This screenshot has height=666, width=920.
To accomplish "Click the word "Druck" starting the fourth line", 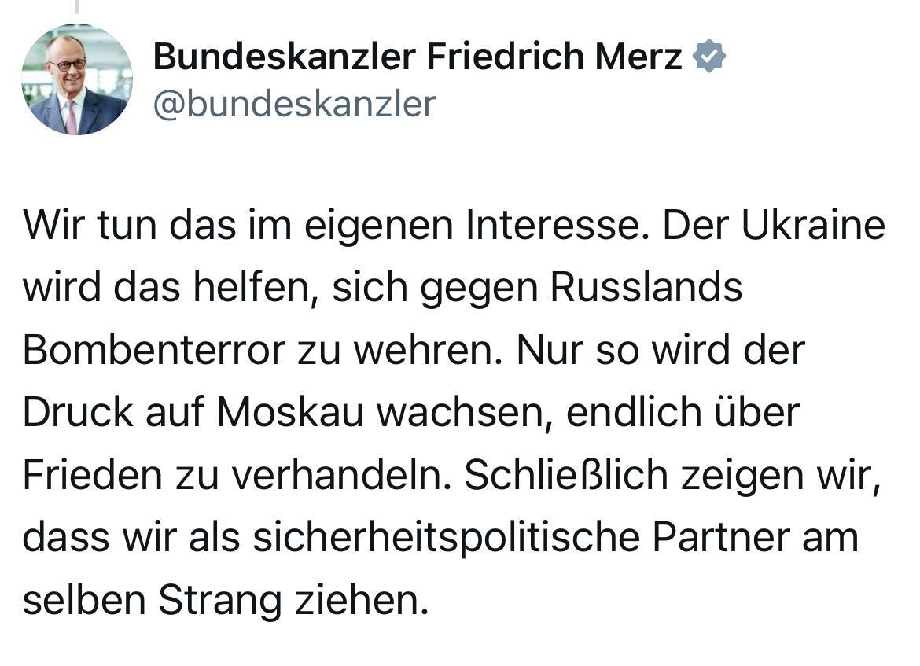I will coord(77,413).
